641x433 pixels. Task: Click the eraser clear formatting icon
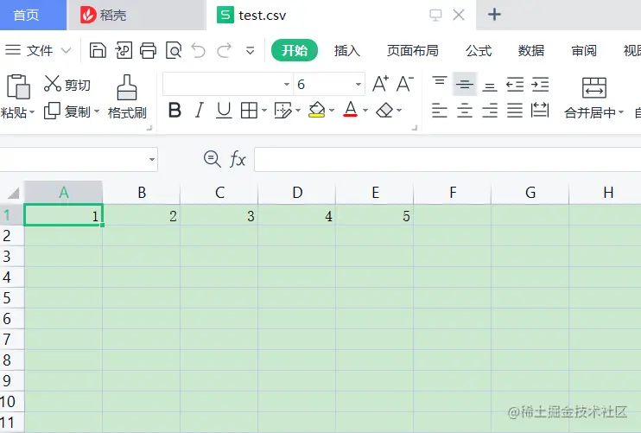384,111
